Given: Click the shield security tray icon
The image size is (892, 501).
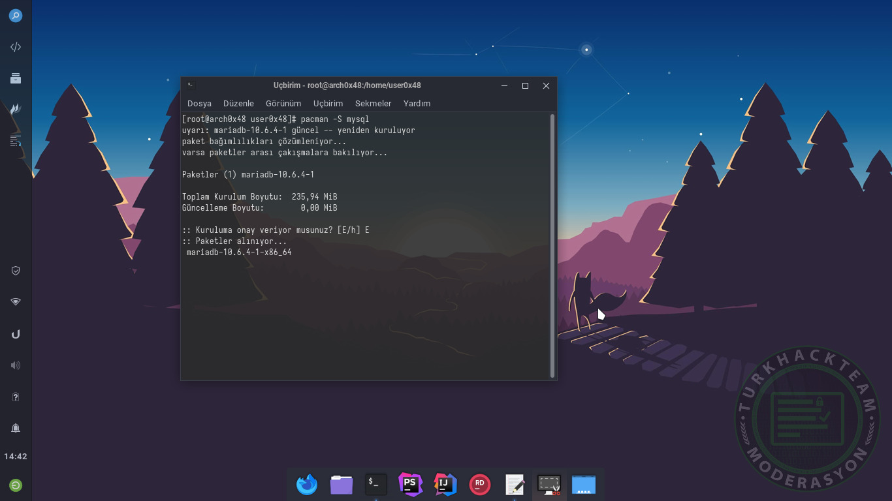Looking at the screenshot, I should click(16, 271).
